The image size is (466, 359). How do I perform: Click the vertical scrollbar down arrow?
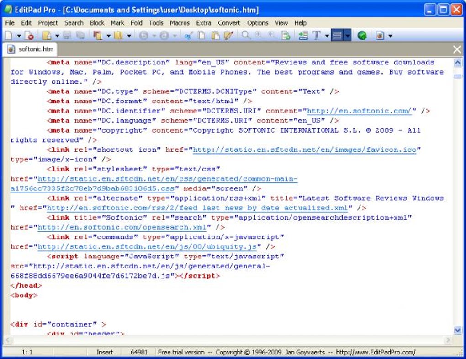[458, 330]
